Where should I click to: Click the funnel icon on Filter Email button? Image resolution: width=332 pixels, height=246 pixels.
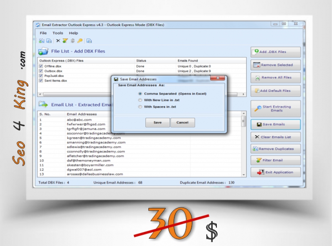click(259, 160)
